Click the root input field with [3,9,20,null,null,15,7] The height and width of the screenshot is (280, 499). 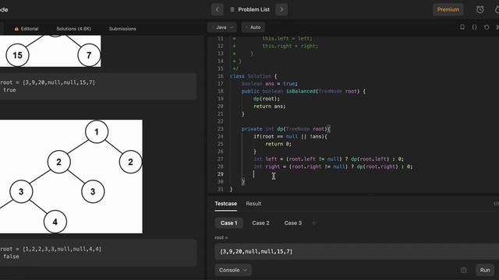(356, 251)
